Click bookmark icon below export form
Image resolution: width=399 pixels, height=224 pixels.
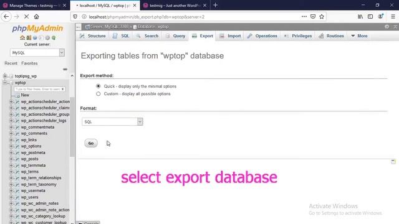[x=393, y=162]
